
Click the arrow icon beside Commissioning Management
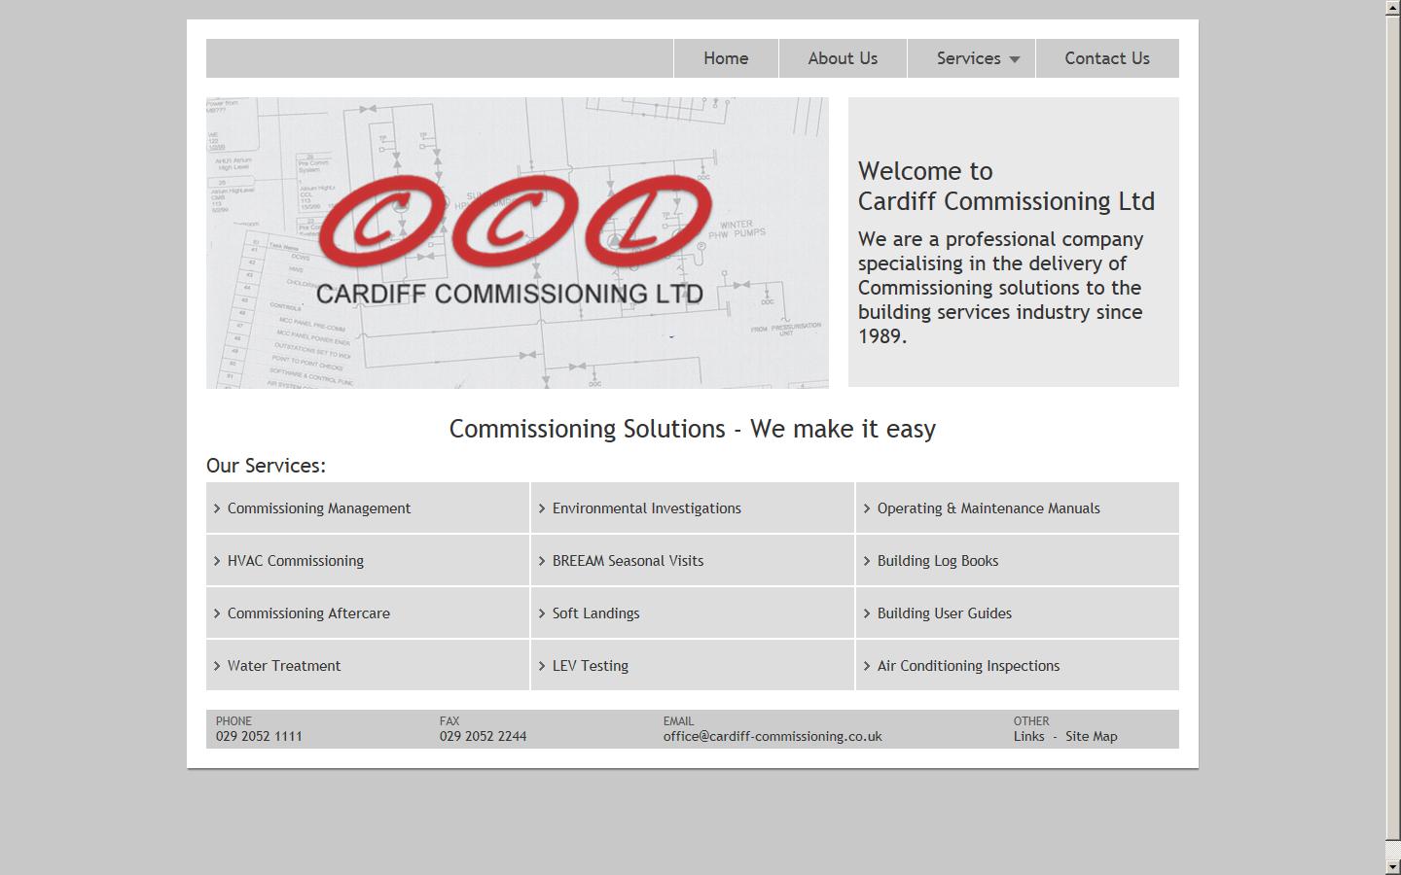tap(217, 507)
